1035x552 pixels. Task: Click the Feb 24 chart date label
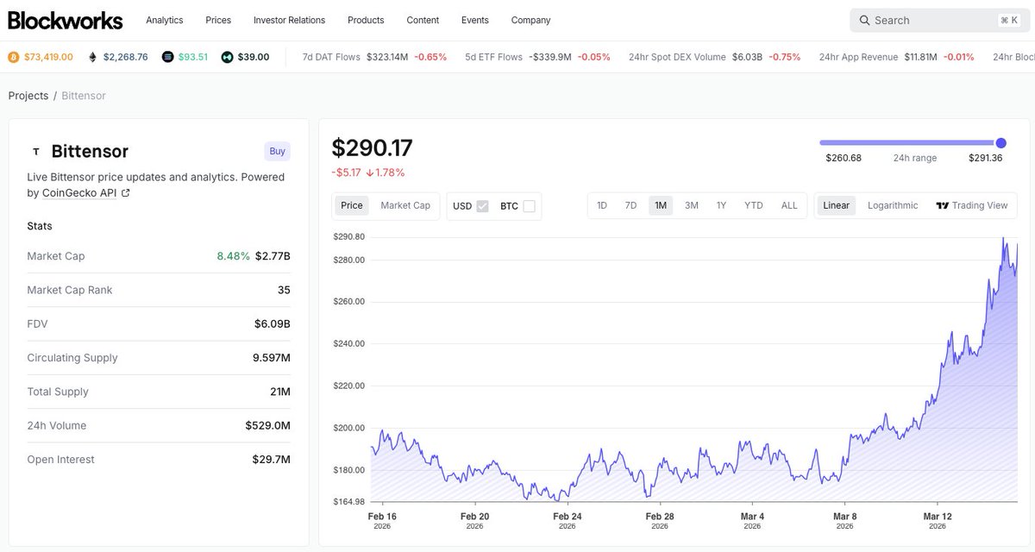pos(567,520)
